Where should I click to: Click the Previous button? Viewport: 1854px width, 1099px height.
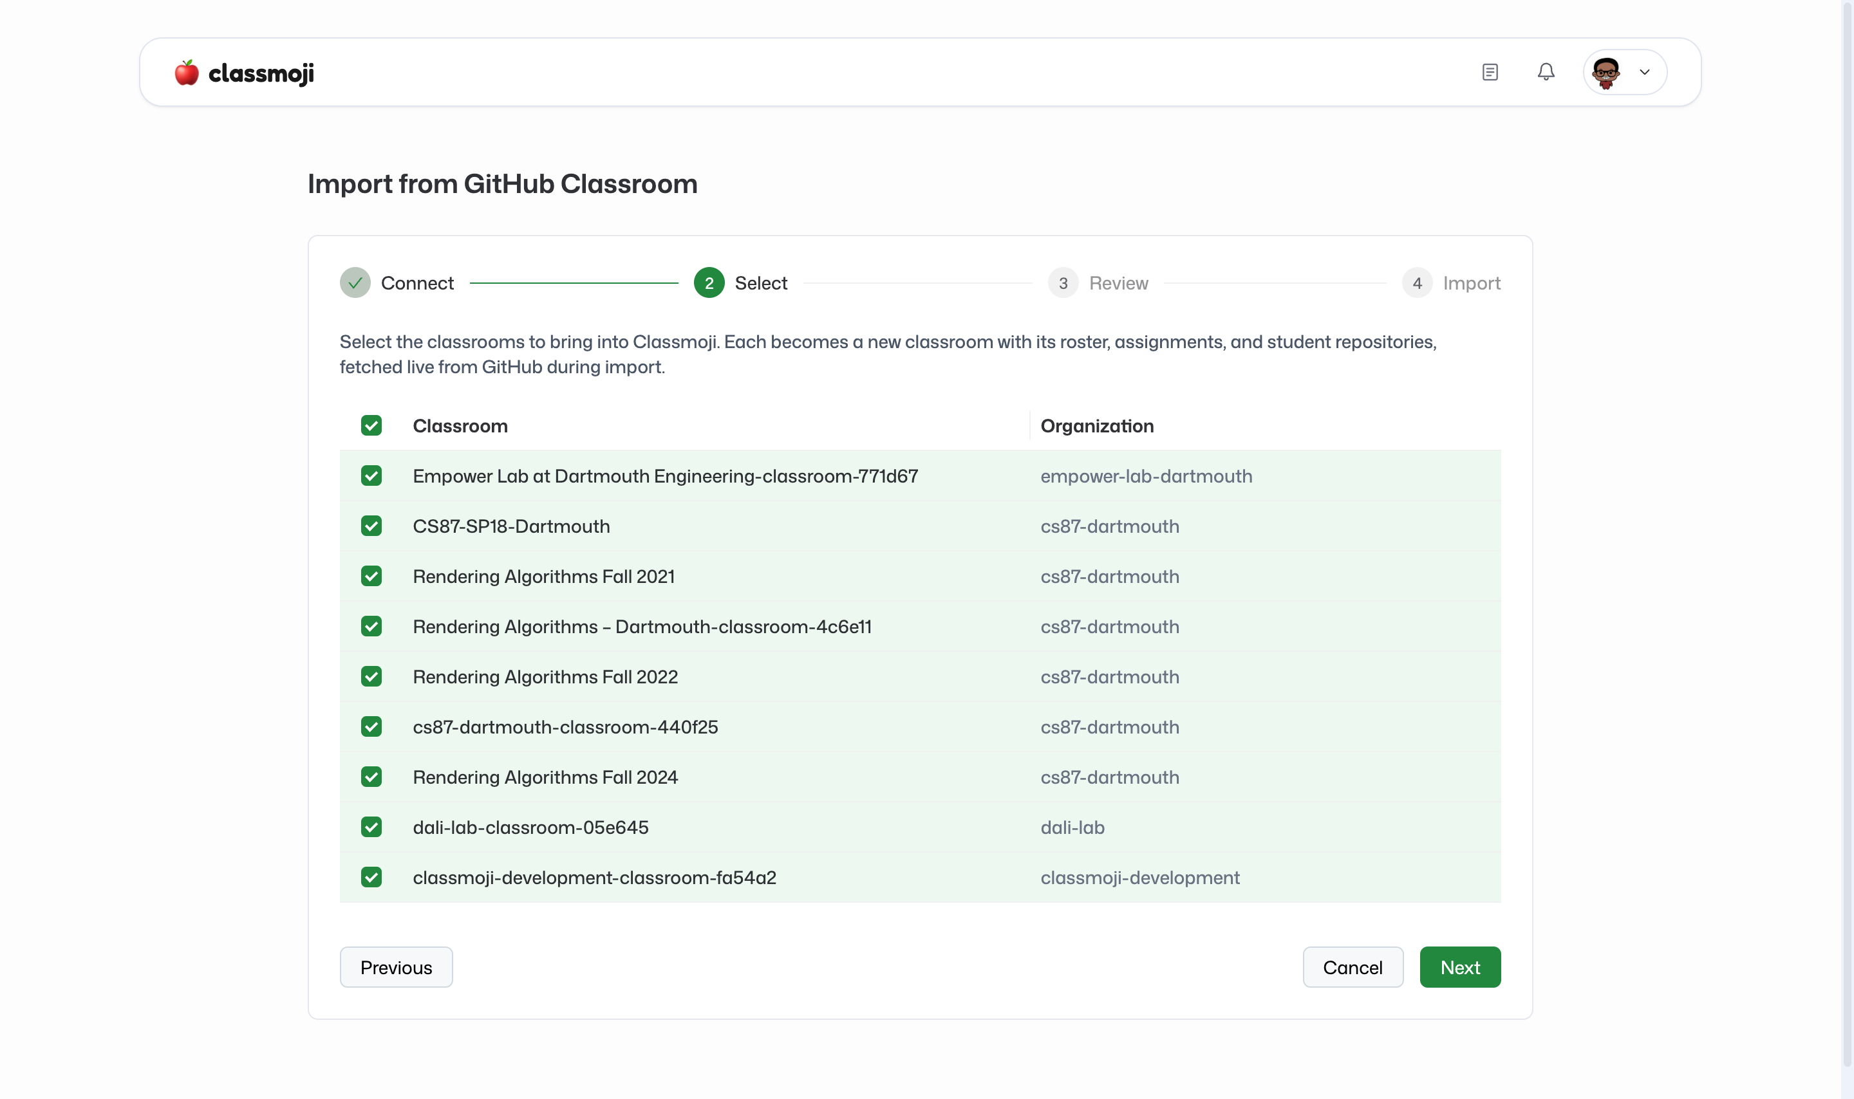(397, 967)
